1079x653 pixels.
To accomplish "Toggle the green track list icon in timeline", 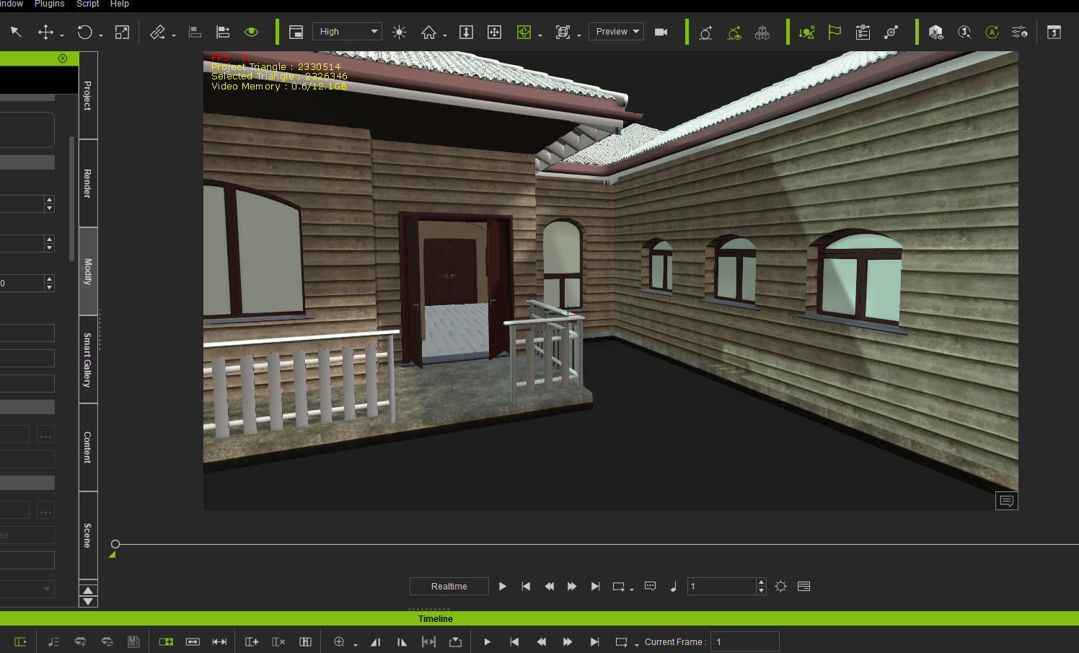I will pyautogui.click(x=20, y=641).
